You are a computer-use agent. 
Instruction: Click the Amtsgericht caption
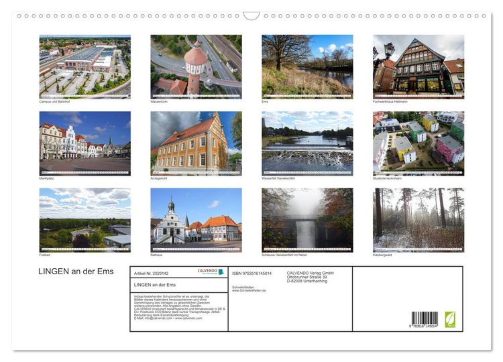pyautogui.click(x=159, y=178)
